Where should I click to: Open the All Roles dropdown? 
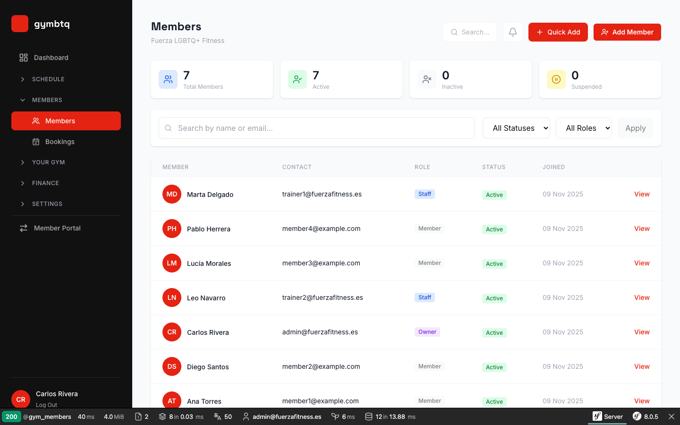pyautogui.click(x=584, y=128)
